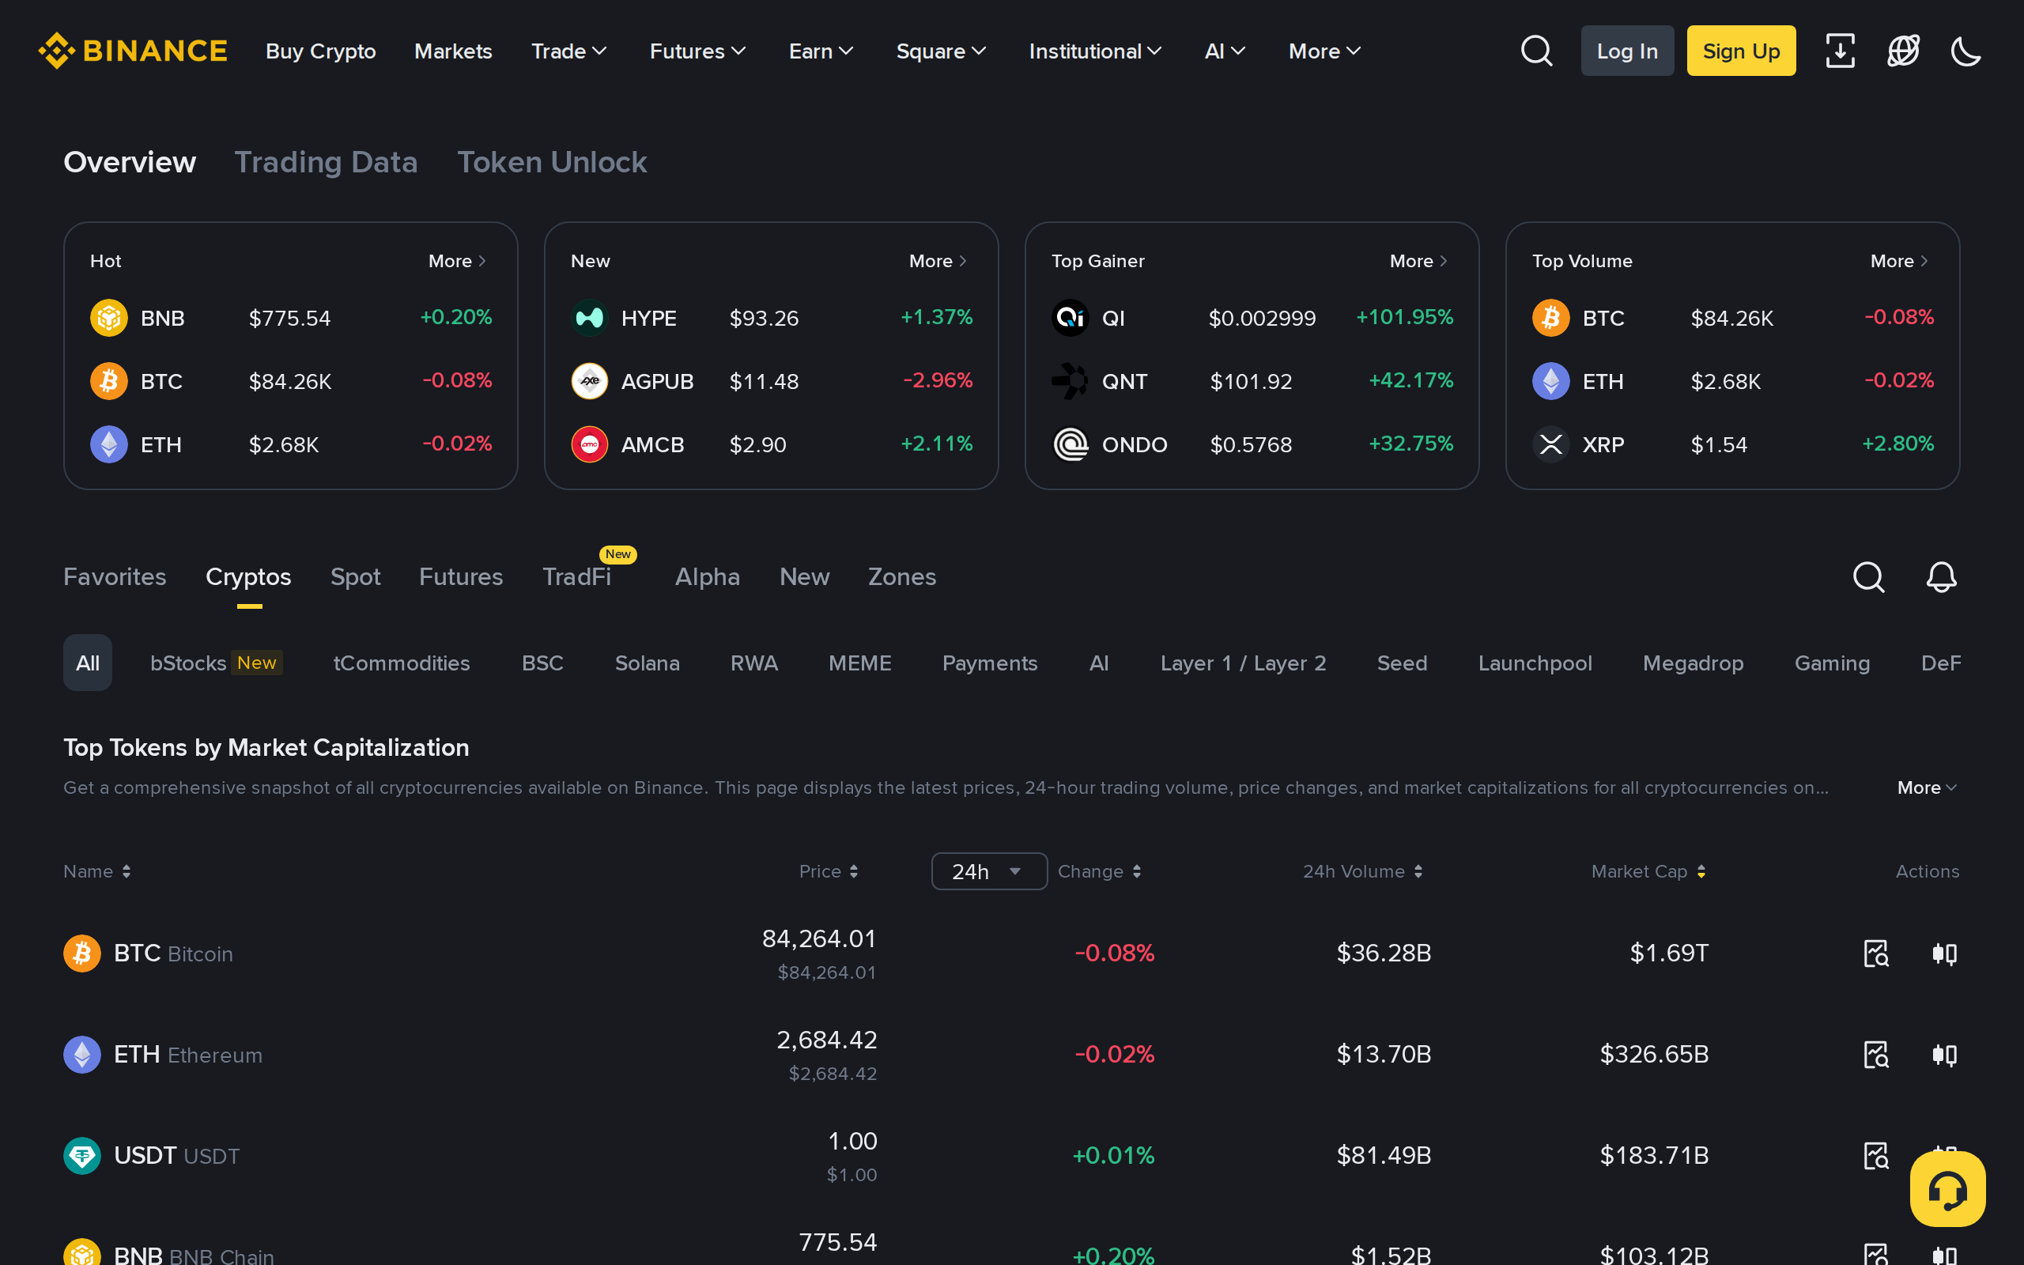Image resolution: width=2024 pixels, height=1265 pixels.
Task: Open the header search icon
Action: (x=1536, y=51)
